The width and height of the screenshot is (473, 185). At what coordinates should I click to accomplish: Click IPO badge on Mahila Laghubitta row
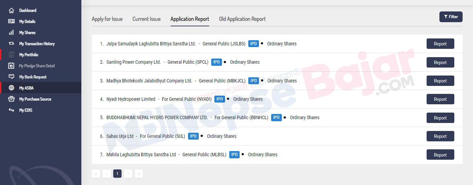[234, 155]
